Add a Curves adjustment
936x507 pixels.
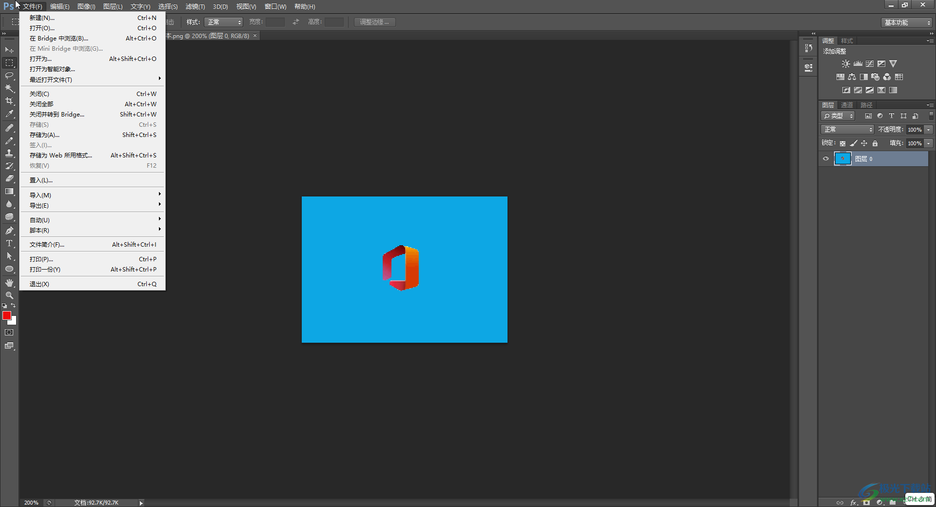tap(870, 64)
